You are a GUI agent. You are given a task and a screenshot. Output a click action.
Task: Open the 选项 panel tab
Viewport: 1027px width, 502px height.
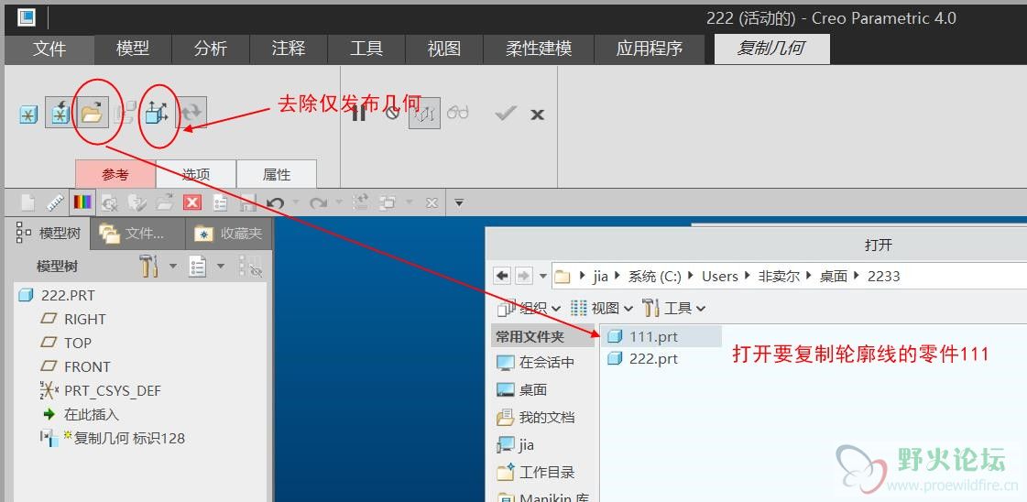[x=196, y=174]
